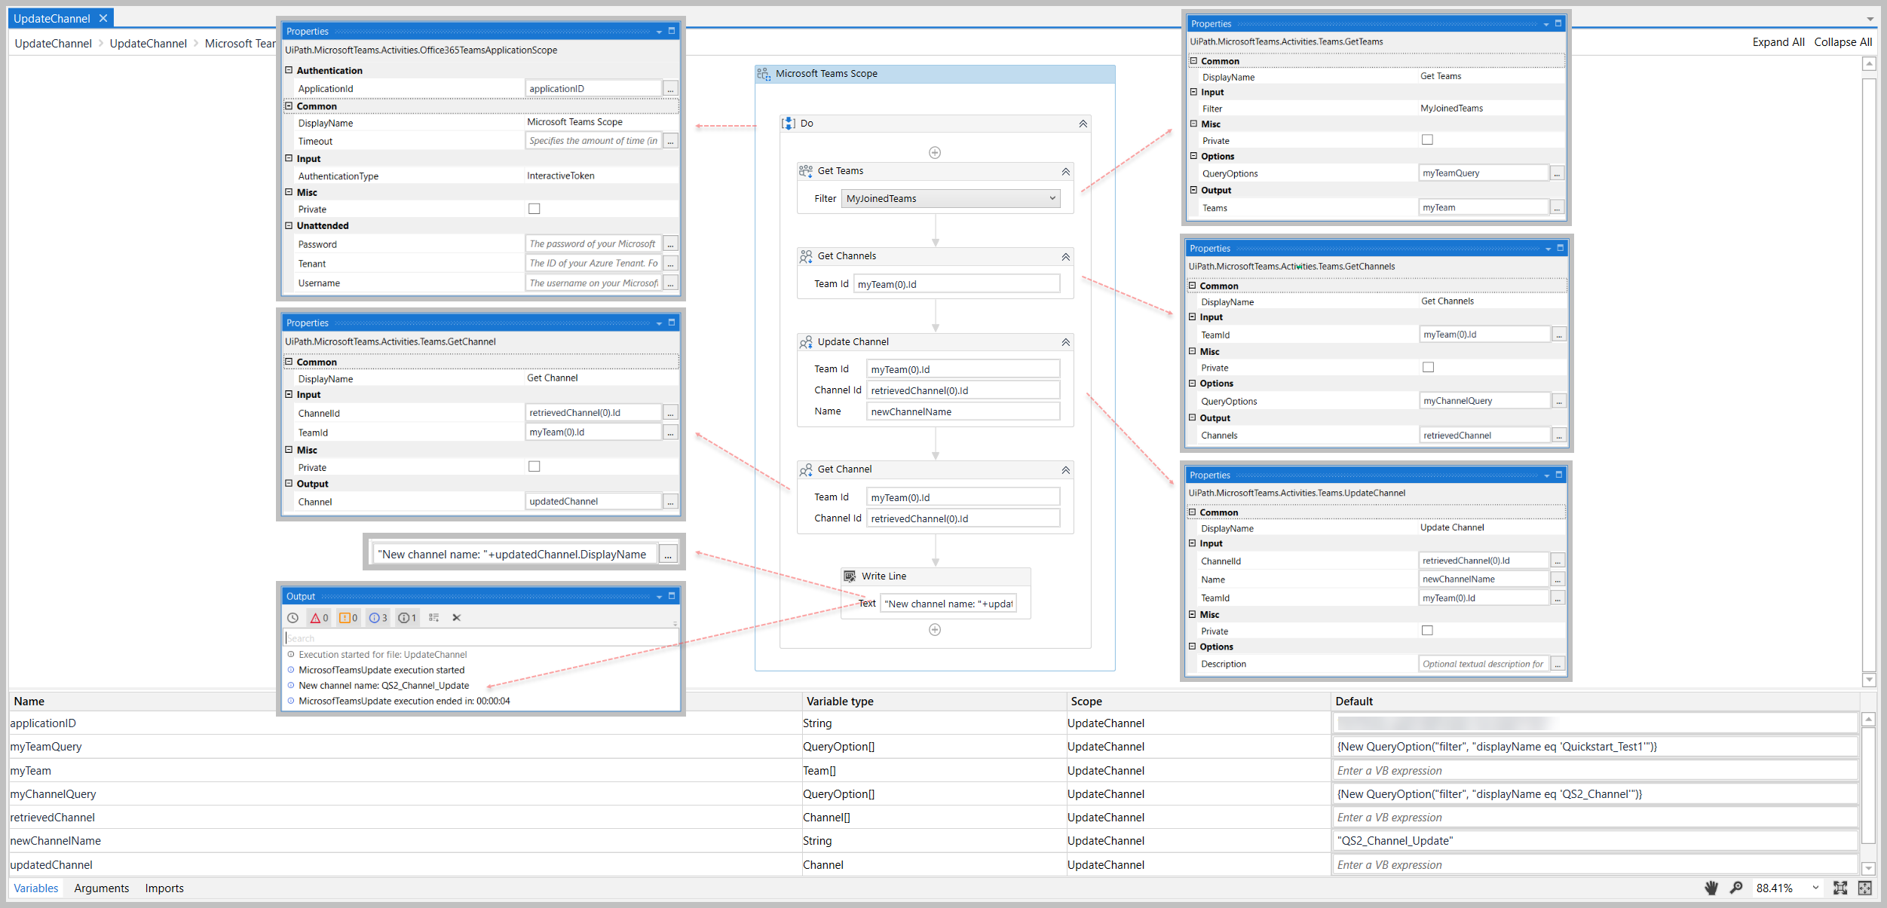The height and width of the screenshot is (908, 1887).
Task: Open editor for Channels output in GetChannels
Action: (1559, 436)
